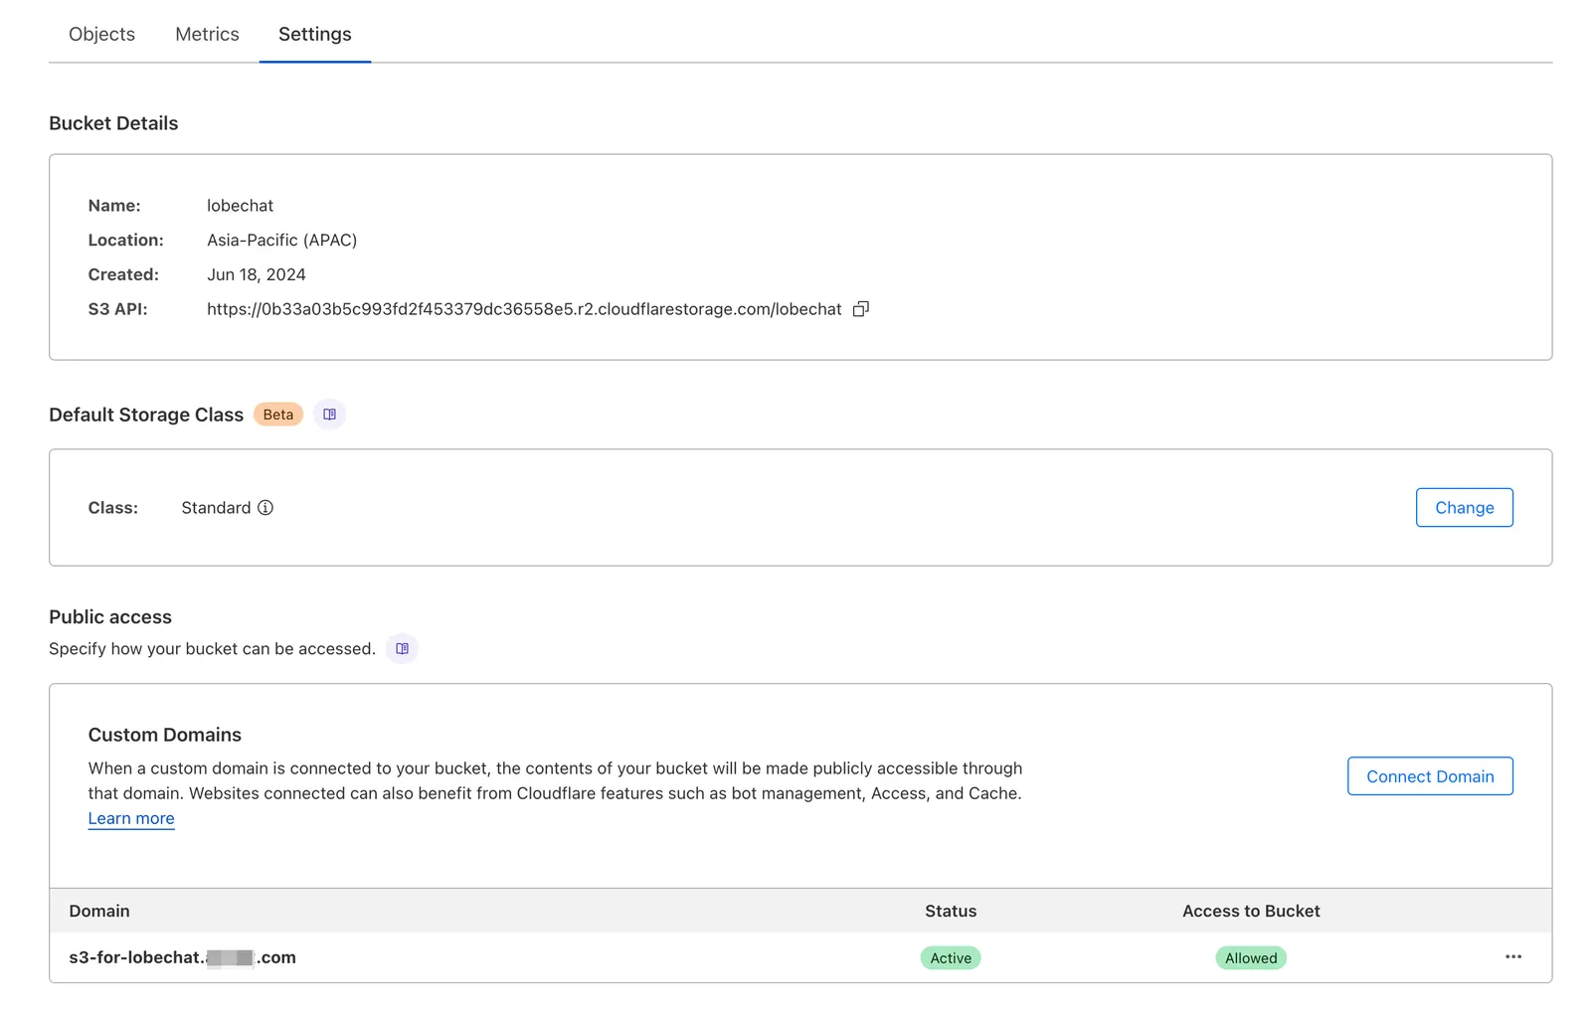Click the Change storage class button
1591x1015 pixels.
(1464, 508)
